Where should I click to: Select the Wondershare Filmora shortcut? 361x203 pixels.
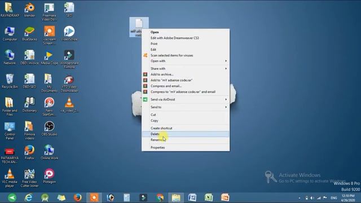tap(69, 59)
